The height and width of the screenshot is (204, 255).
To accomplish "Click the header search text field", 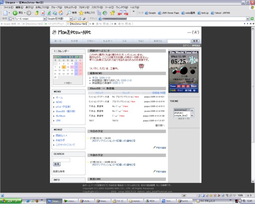I will click(x=179, y=41).
